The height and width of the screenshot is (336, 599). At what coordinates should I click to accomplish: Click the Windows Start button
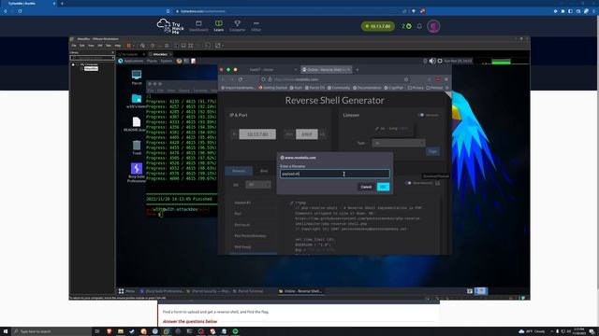click(x=6, y=331)
